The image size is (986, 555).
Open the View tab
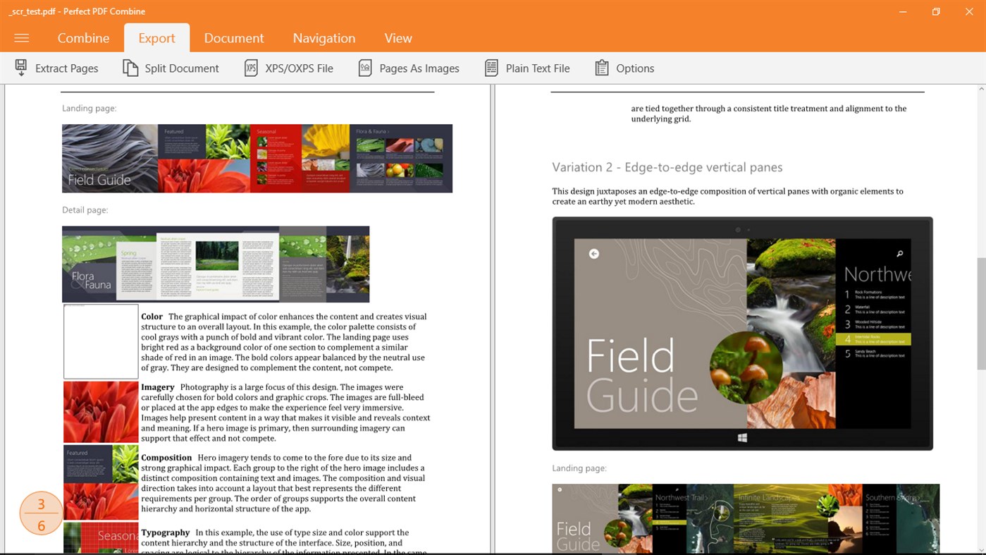398,38
